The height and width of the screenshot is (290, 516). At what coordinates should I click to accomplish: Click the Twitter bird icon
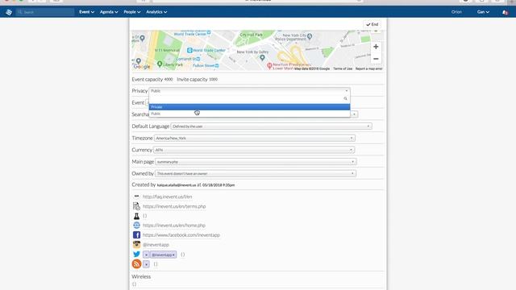(136, 255)
